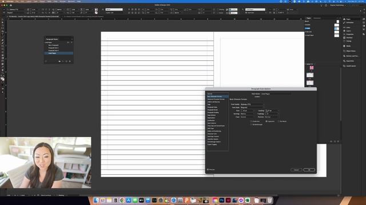This screenshot has width=366, height=205.
Task: Open the Layers panel from the dock
Action: [348, 31]
